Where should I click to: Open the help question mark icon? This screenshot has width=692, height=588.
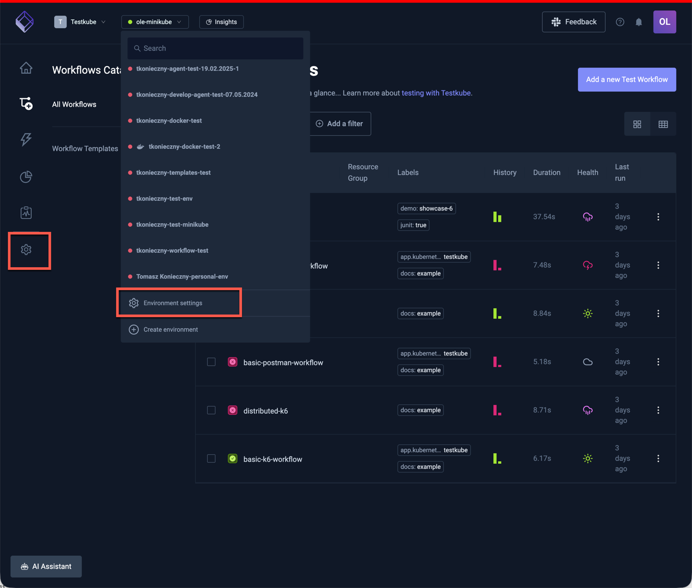click(x=620, y=22)
